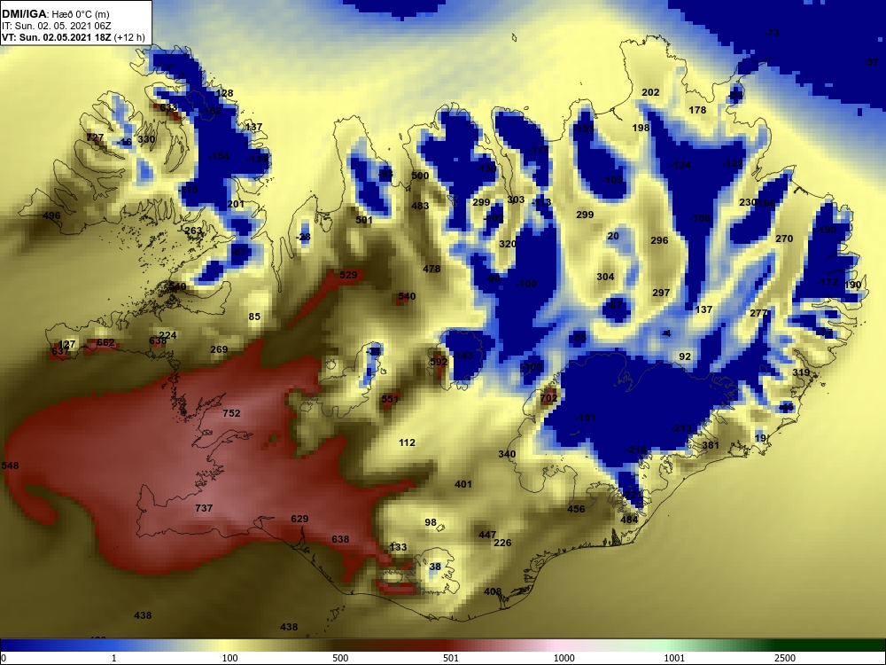This screenshot has height=665, width=886.
Task: Pick the 112 value on the map
Action: click(407, 442)
